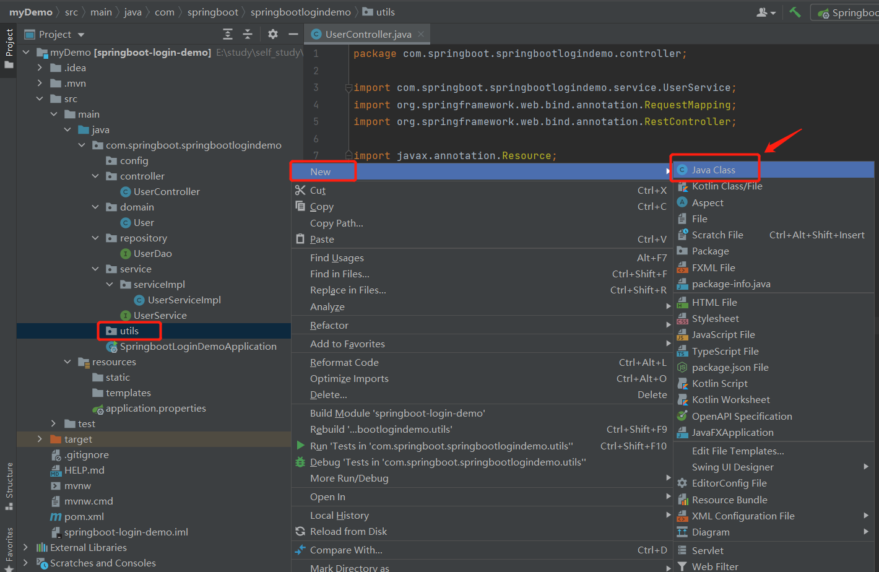Expand Scratches and Consoles node
Image resolution: width=879 pixels, height=572 pixels.
[25, 563]
